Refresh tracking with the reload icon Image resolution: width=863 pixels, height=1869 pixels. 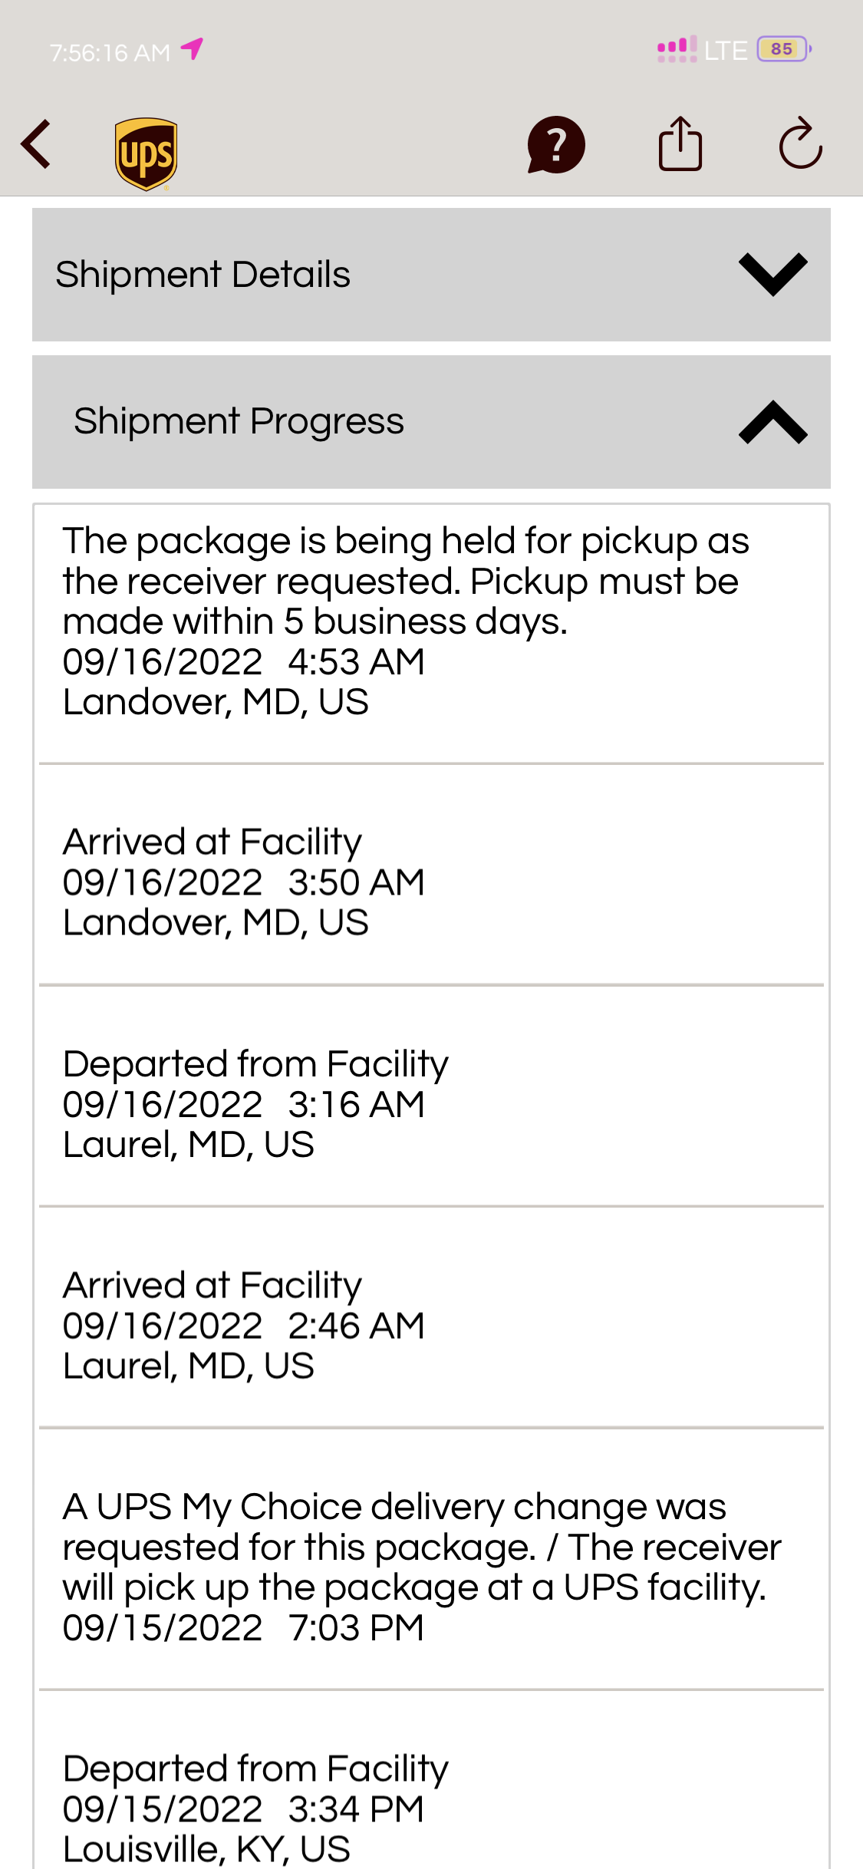point(801,143)
